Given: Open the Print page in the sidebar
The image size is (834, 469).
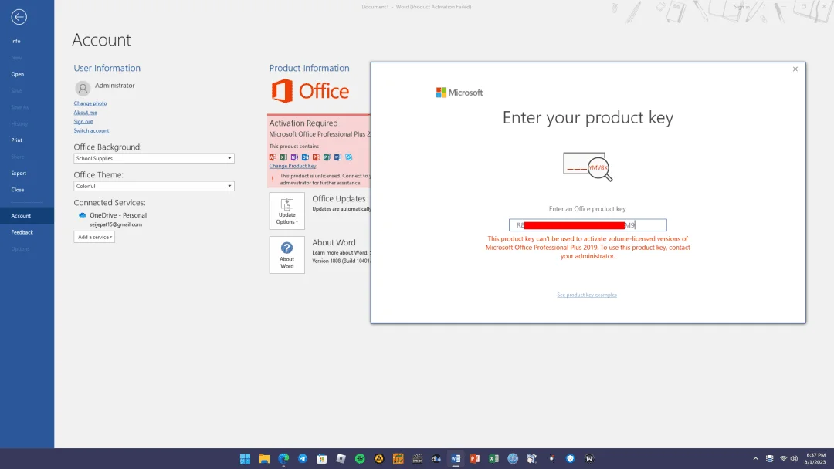Looking at the screenshot, I should pos(16,140).
